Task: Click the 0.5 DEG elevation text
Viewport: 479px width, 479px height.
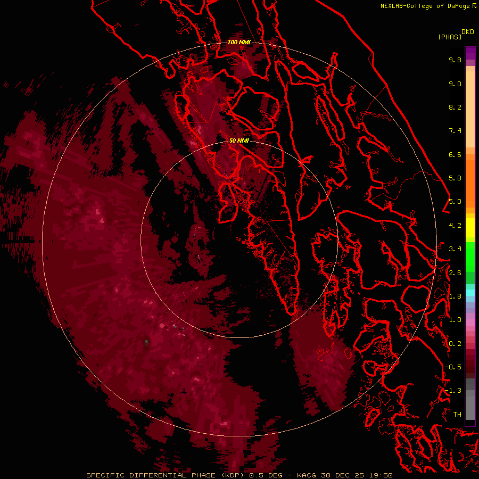Action: point(266,475)
